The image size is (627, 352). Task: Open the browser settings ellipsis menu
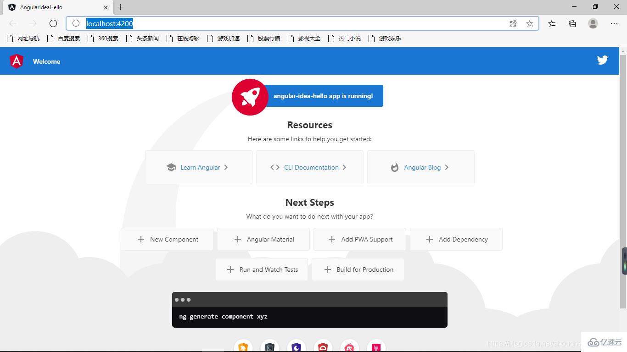point(614,23)
